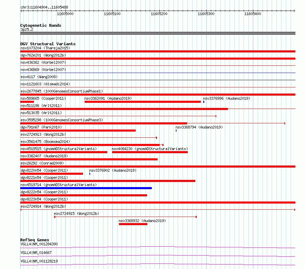Click the nsv1073204 (Thareja2015) variant label
Image resolution: width=305 pixels, height=269 pixels.
45,48
